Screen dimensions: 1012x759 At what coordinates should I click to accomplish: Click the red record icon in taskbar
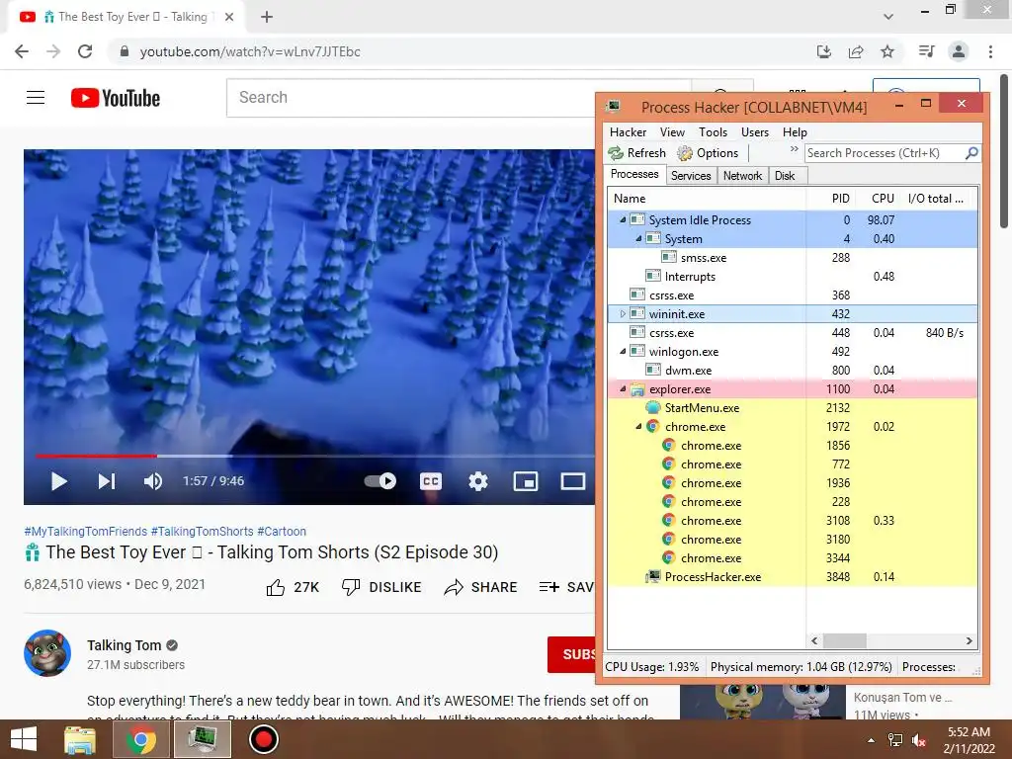(263, 739)
